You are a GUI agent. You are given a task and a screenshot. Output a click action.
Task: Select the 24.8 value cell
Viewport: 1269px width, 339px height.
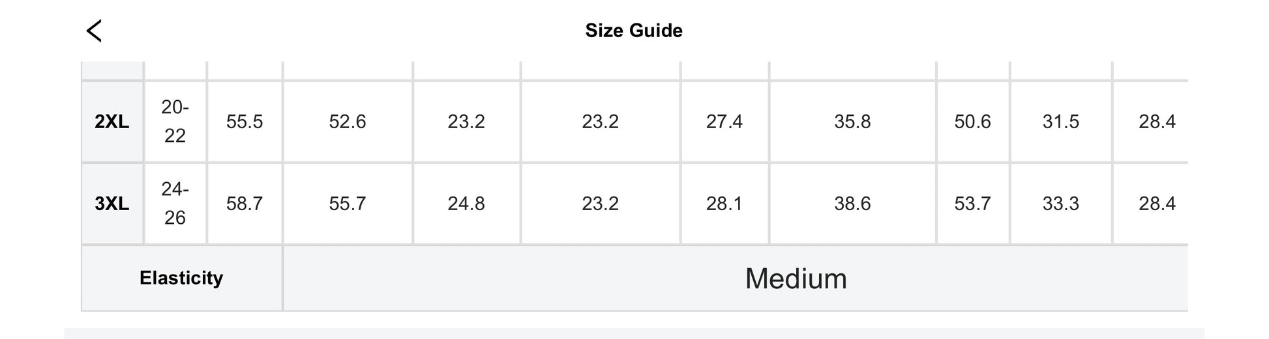coord(466,204)
